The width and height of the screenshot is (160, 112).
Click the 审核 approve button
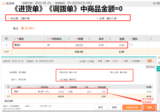pos(150,107)
